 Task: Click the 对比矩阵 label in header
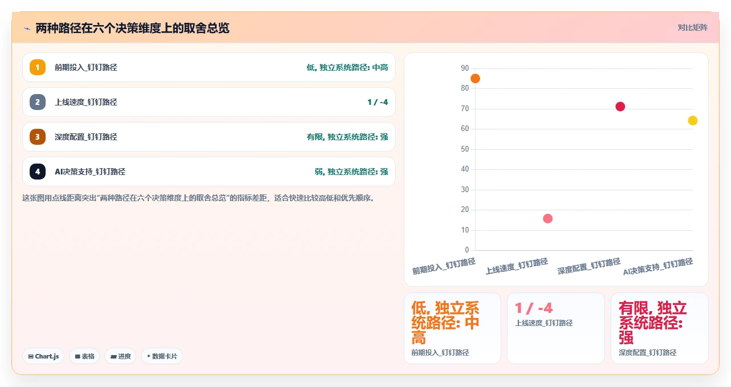(x=693, y=27)
